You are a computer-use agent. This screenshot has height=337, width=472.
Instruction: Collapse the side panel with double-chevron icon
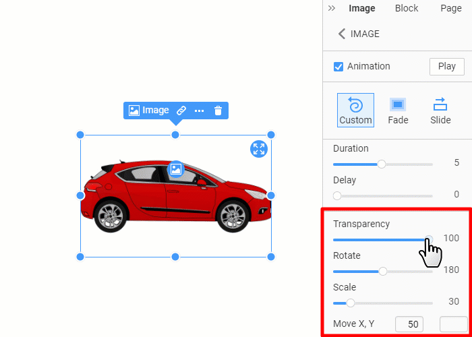[332, 8]
